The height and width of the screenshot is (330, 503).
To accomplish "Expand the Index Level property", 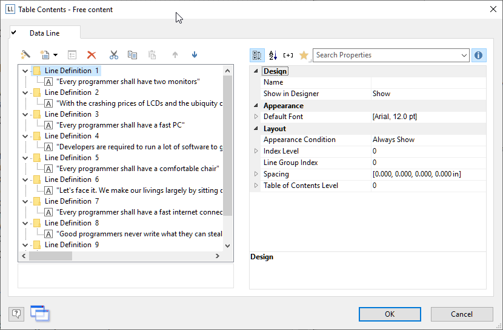I will coord(256,151).
